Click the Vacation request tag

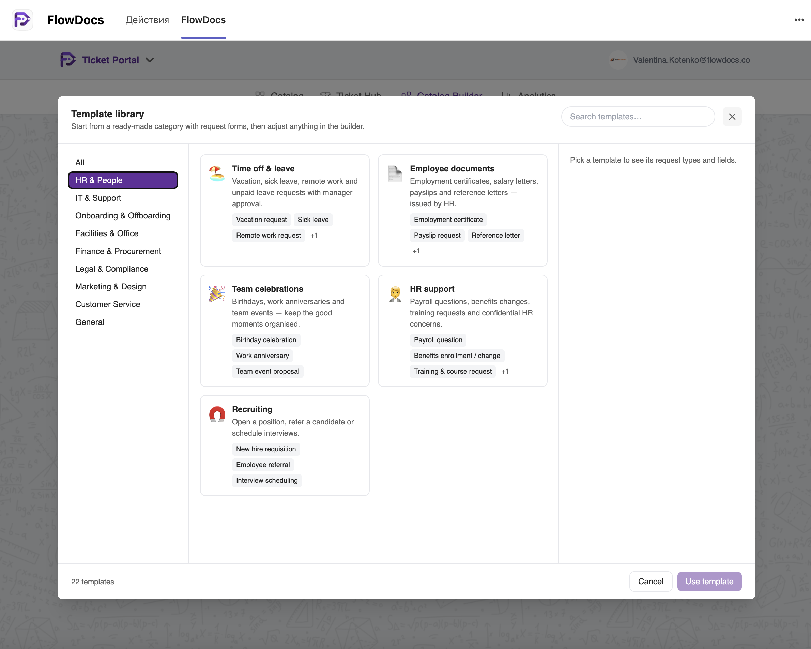[x=261, y=220]
